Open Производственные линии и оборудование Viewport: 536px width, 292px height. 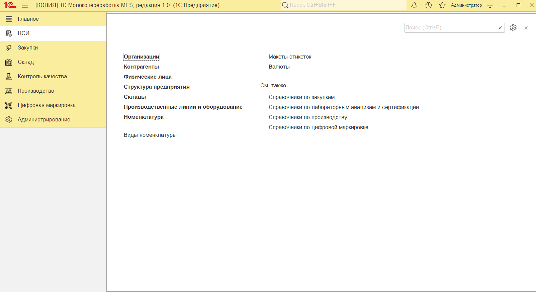coord(183,107)
